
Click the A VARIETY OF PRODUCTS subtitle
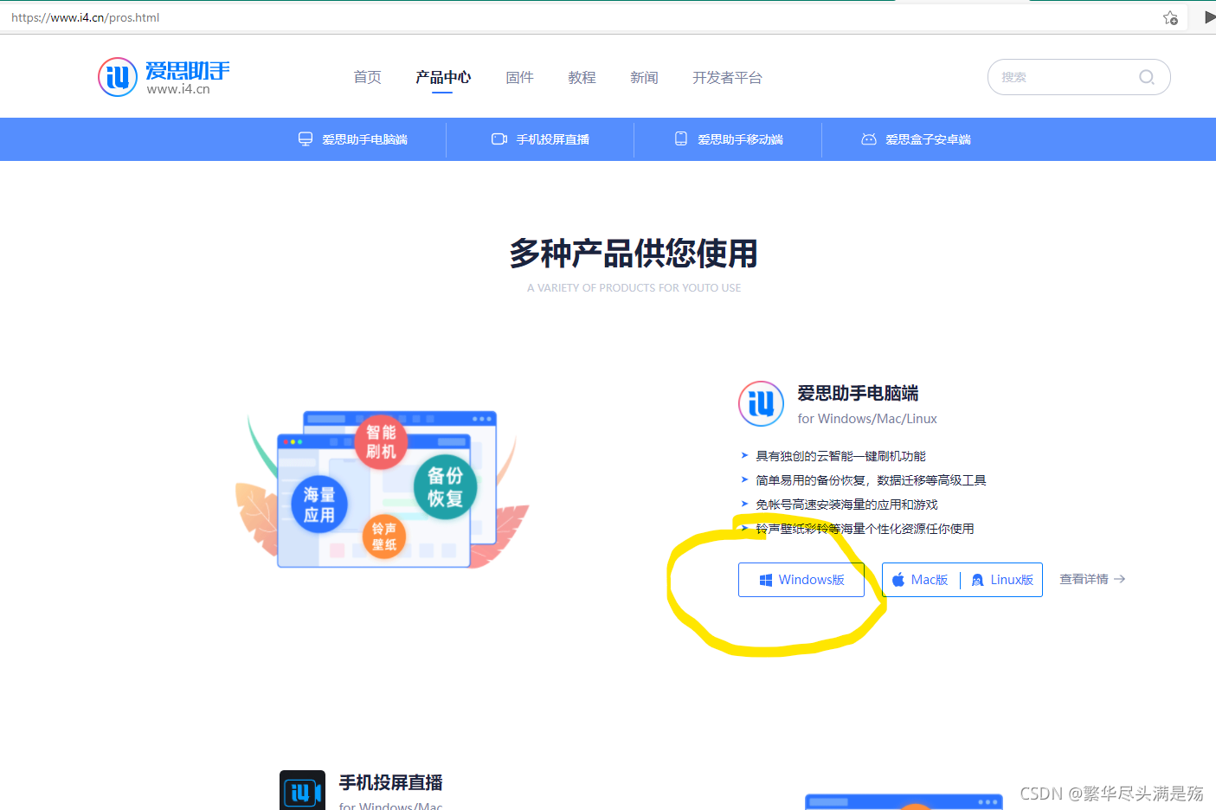634,288
